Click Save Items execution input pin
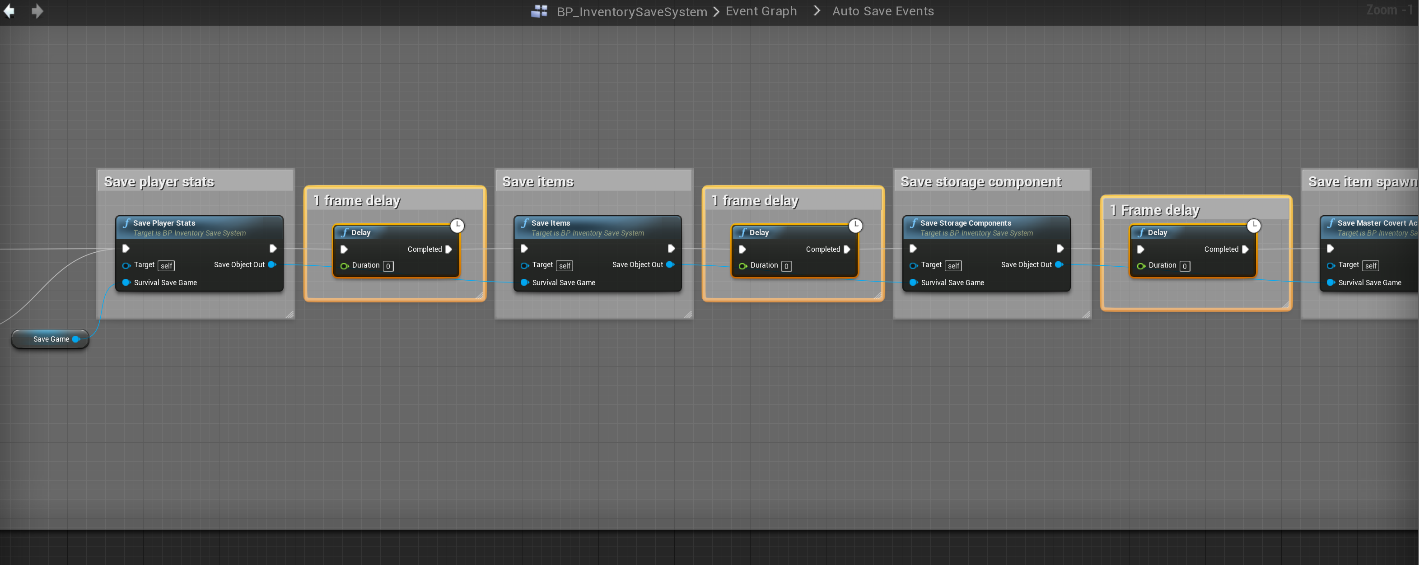 pyautogui.click(x=524, y=248)
